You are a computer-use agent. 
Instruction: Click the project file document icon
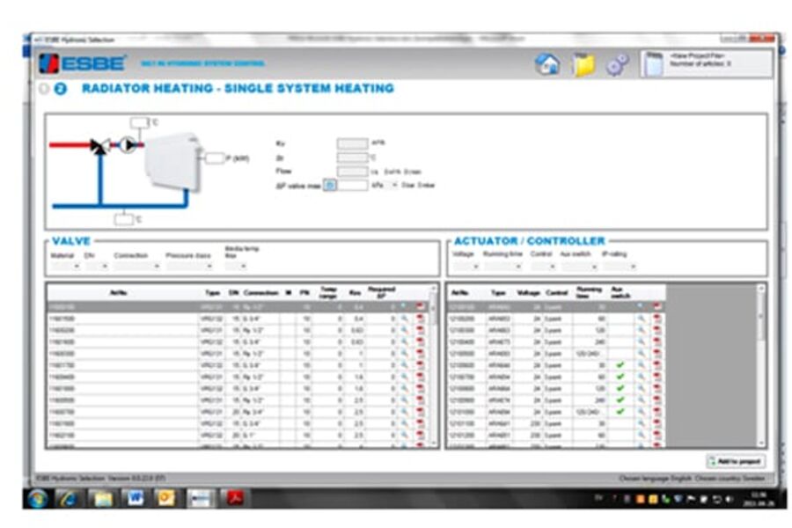point(653,64)
